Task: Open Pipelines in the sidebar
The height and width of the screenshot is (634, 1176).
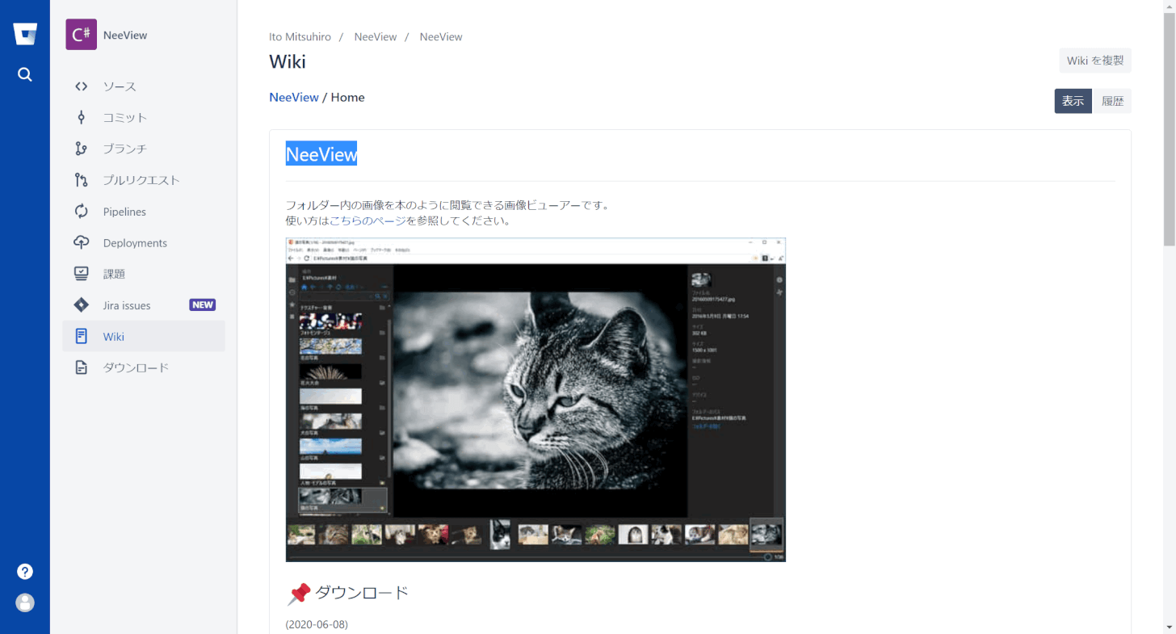Action: coord(124,212)
